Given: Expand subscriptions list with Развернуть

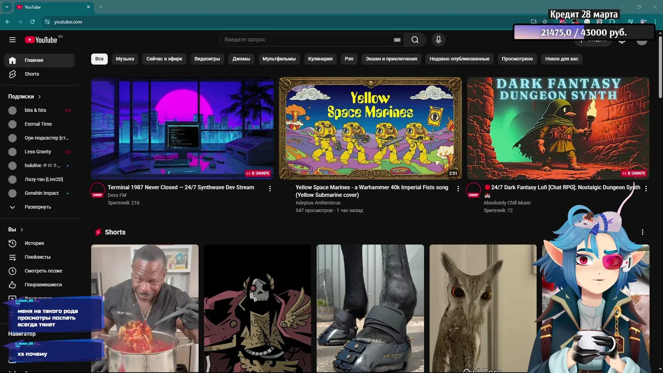Looking at the screenshot, I should click(x=39, y=207).
